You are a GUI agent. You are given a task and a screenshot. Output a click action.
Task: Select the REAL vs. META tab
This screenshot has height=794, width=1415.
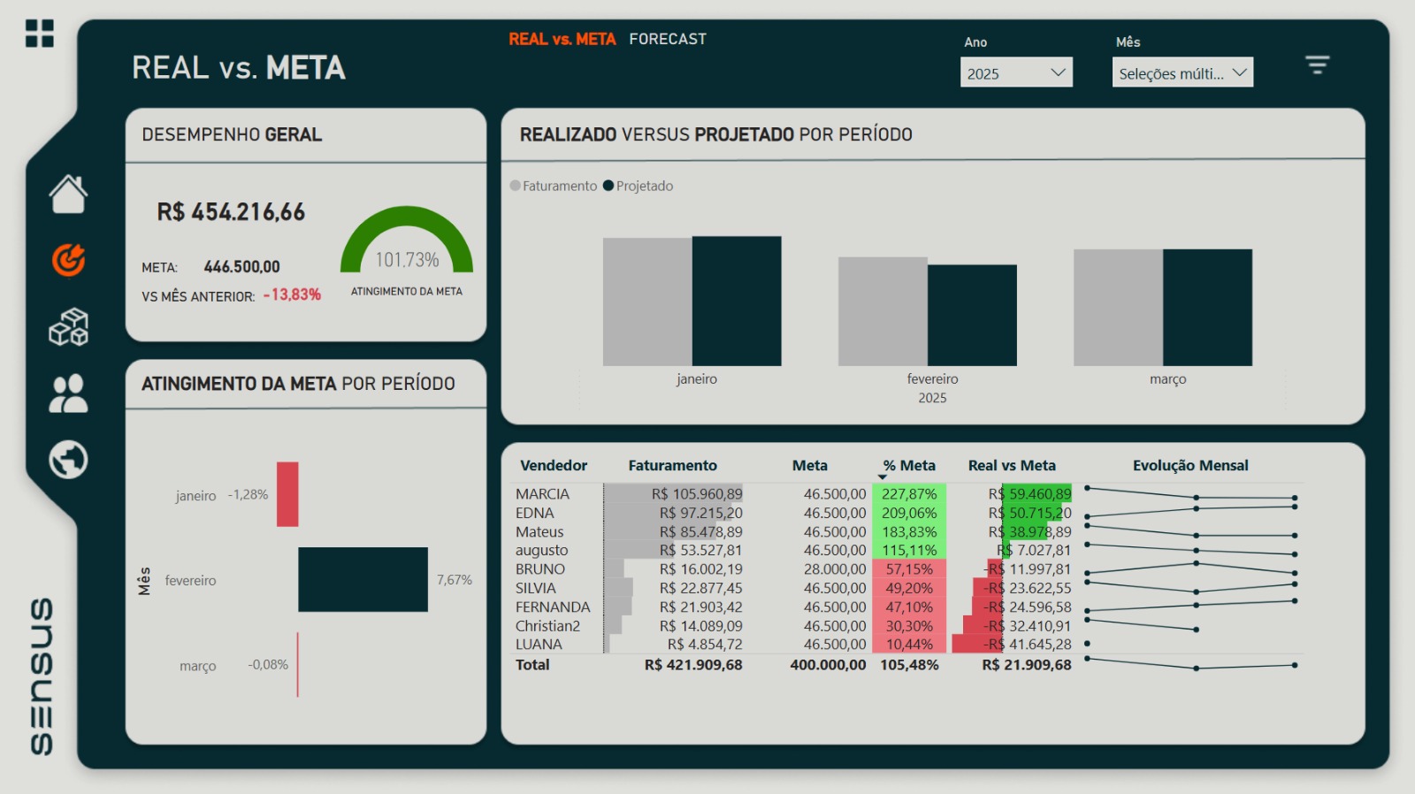coord(562,39)
